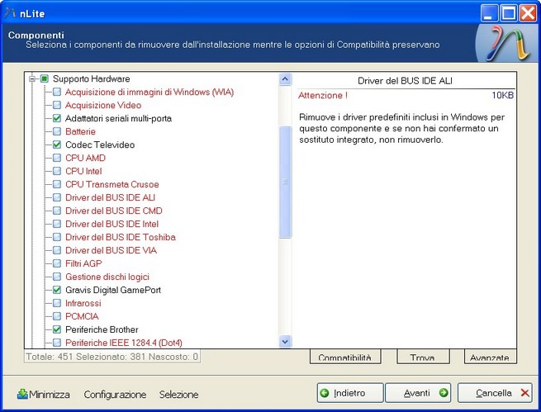Uncheck Gravis Digital GamePort

57,290
